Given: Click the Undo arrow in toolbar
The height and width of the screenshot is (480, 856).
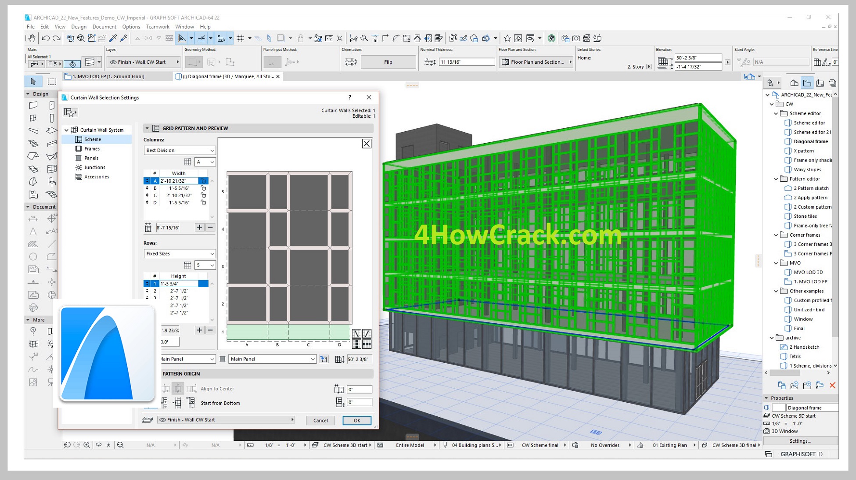Looking at the screenshot, I should 46,38.
